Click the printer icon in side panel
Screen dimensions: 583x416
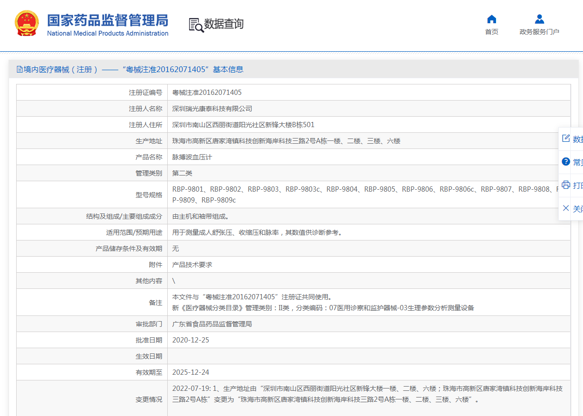565,185
